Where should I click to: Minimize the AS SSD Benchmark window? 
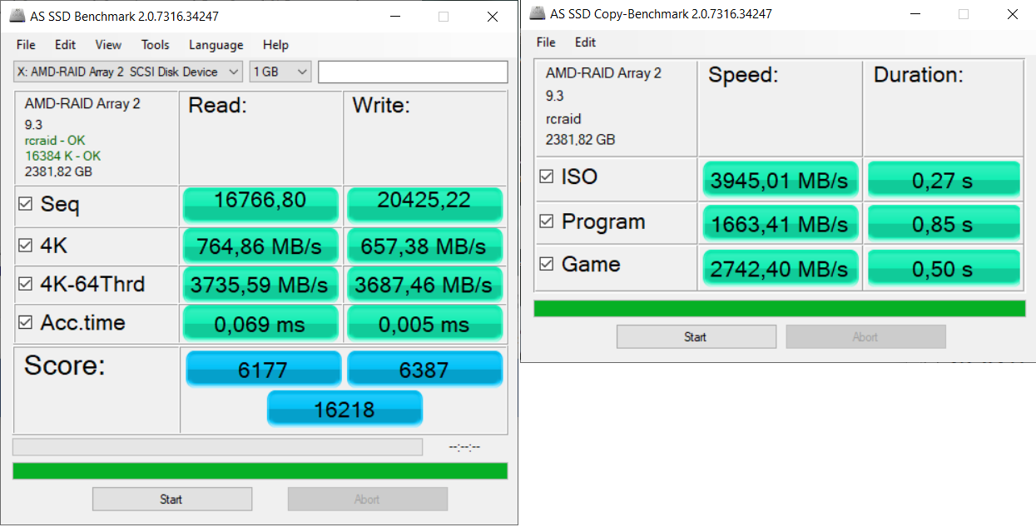coord(394,17)
